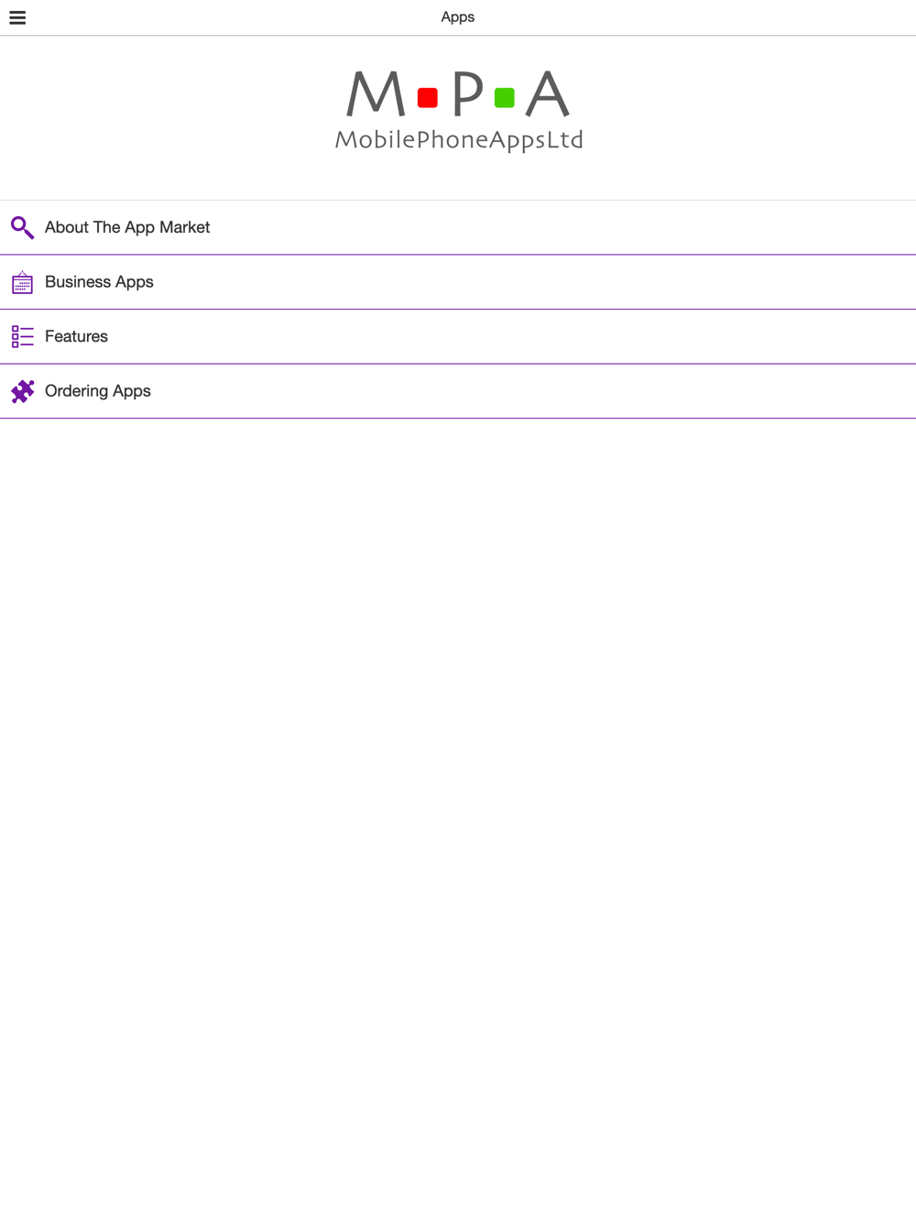Screen dimensions: 916x1222
Task: Click the green square in the MPA logo
Action: (x=504, y=97)
